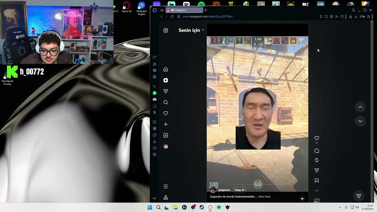The height and width of the screenshot is (212, 377).
Task: Show hidden system tray icons
Action: [x=340, y=207]
